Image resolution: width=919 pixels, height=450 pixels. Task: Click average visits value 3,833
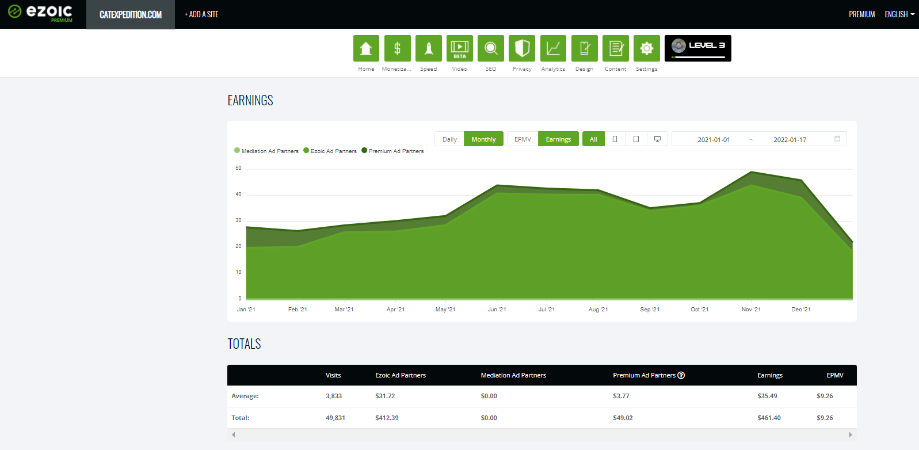coord(334,396)
